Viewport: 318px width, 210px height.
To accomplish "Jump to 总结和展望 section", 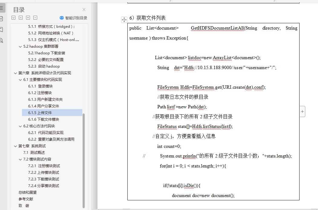I will pos(28,192).
